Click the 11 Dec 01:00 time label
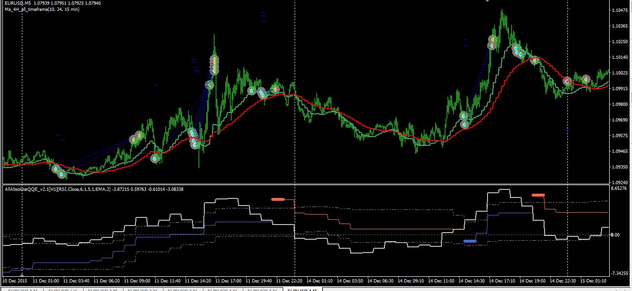 46,281
